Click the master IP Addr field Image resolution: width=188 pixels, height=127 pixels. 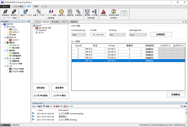point(98,35)
